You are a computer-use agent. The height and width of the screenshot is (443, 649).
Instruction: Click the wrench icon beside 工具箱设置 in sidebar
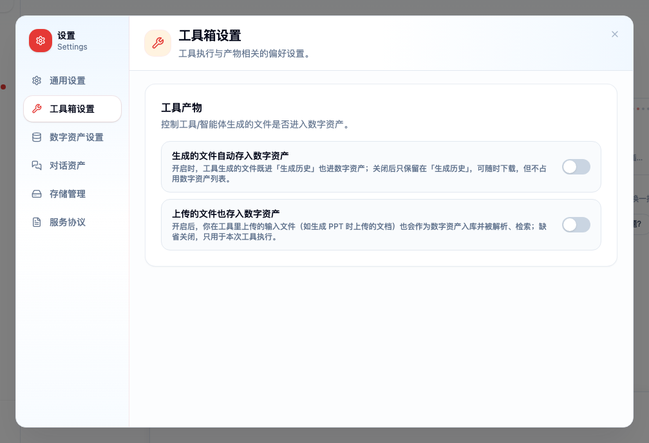pos(37,109)
